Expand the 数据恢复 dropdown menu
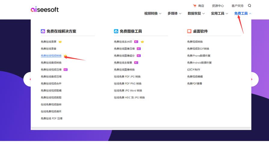Viewport: 269px width, 150px height. [x=196, y=13]
